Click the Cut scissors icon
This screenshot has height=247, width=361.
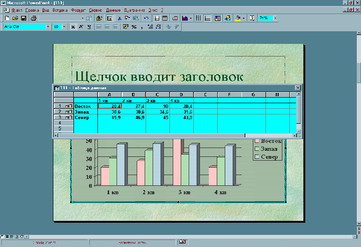pos(120,18)
